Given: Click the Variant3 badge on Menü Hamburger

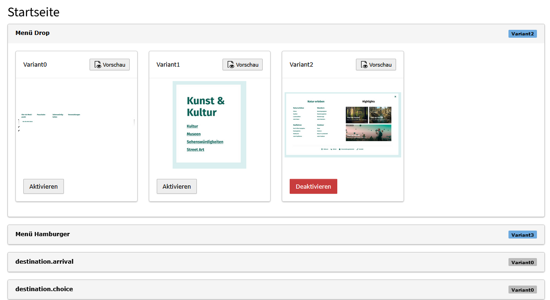Looking at the screenshot, I should 522,235.
